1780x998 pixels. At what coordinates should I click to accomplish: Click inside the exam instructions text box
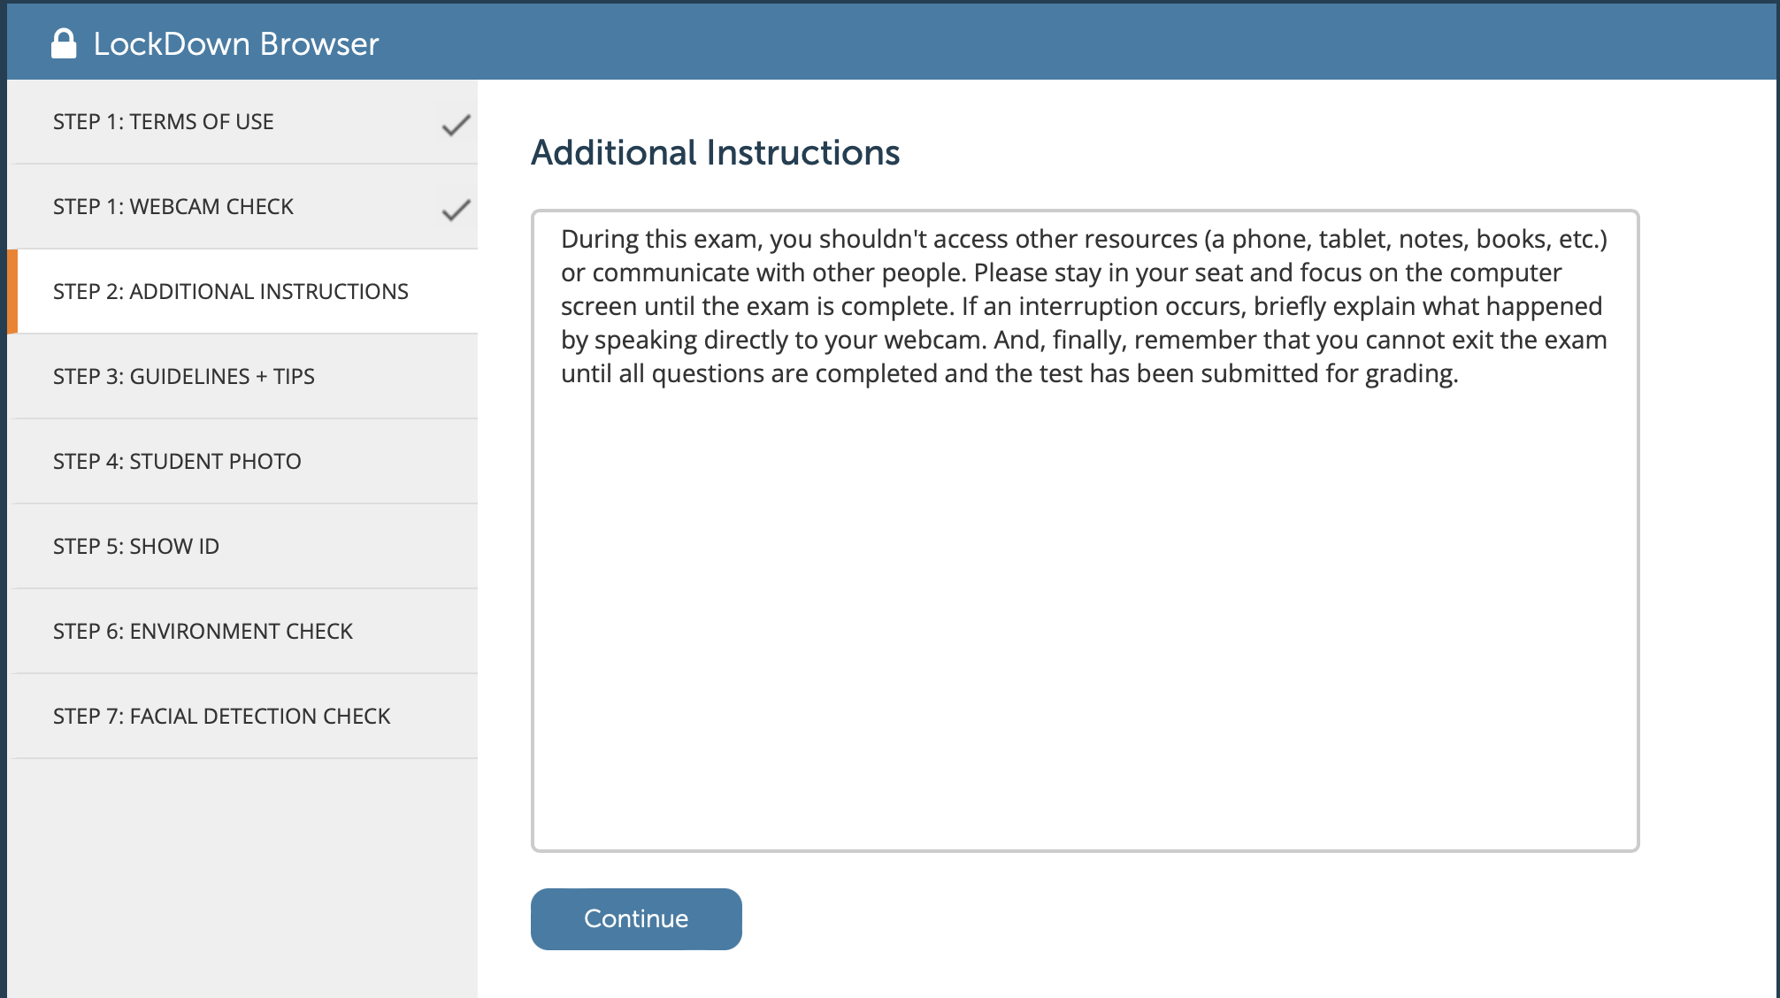click(1085, 531)
